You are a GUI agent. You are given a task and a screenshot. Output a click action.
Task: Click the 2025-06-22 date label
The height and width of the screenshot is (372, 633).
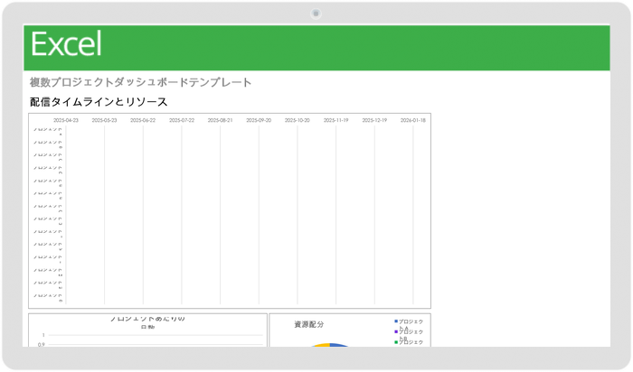[143, 120]
